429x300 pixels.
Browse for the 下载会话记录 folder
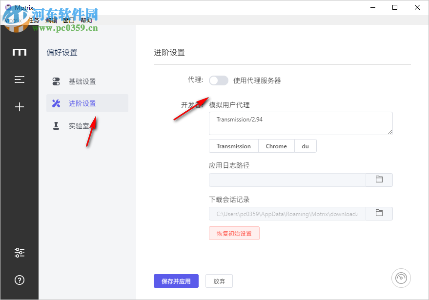pos(379,213)
